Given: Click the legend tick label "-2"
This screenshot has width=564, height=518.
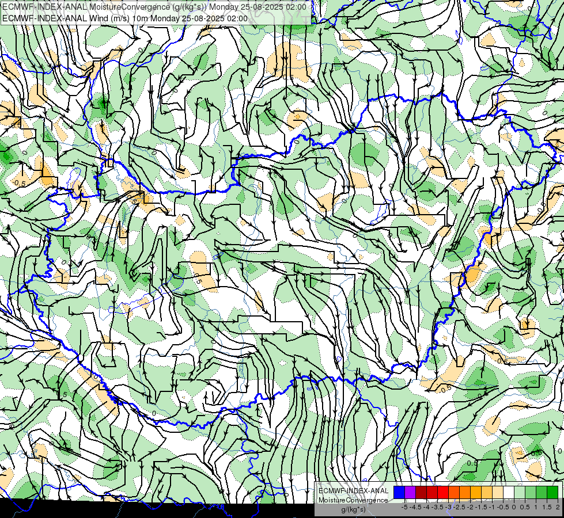Looking at the screenshot, I should [x=471, y=507].
